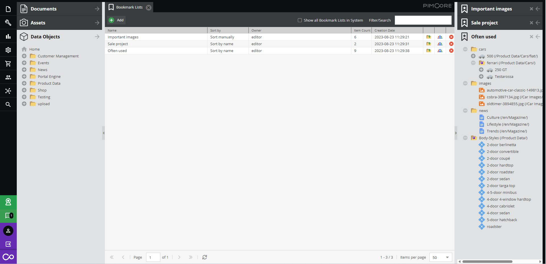Close the Important images panel with X

tap(531, 9)
